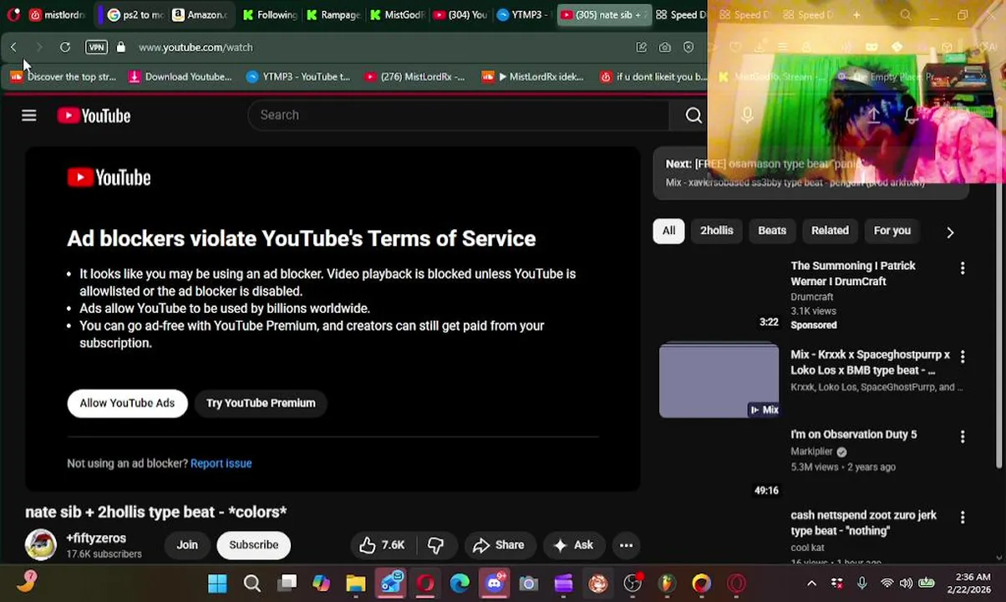Switch to the (304) YouTube tab

coord(460,15)
